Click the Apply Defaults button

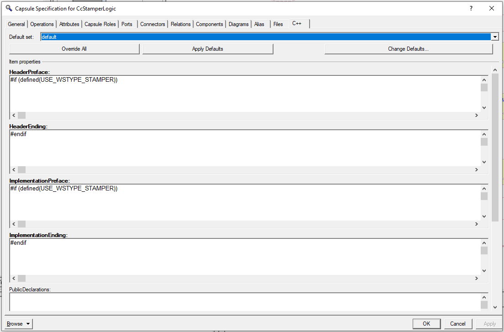pyautogui.click(x=208, y=48)
